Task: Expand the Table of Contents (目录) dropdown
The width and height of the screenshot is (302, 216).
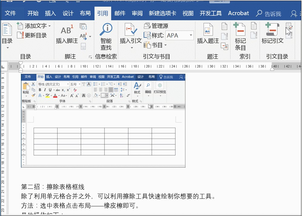Action: [x=7, y=47]
